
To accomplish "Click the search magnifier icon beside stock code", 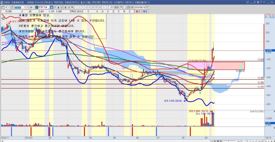I will coord(28,7).
